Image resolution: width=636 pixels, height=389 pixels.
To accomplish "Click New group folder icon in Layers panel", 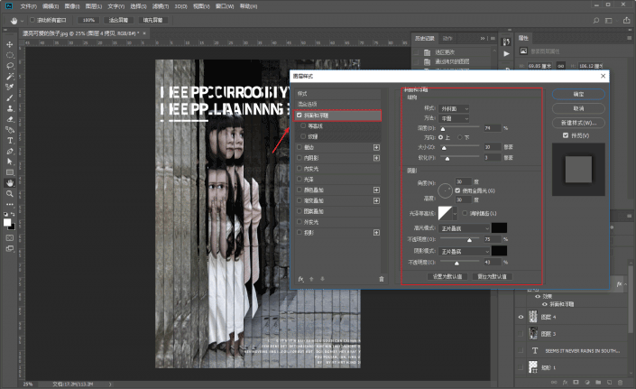I will coord(598,383).
